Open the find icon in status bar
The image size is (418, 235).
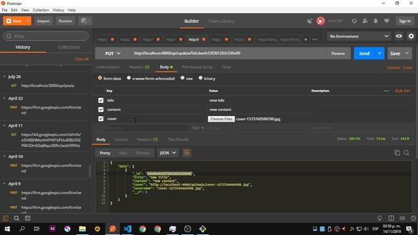(x=16, y=218)
